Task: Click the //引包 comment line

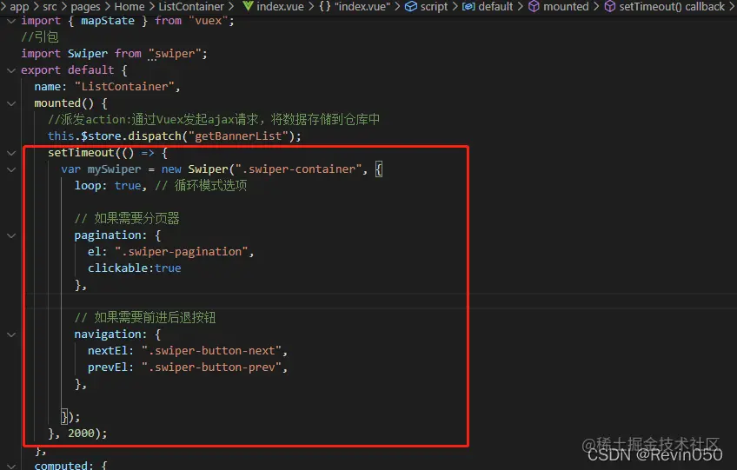Action: click(40, 37)
